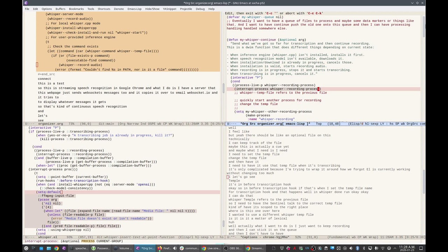Launch Chrome from the taskbar pinned icon
The width and height of the screenshot is (448, 252).
pos(56,248)
